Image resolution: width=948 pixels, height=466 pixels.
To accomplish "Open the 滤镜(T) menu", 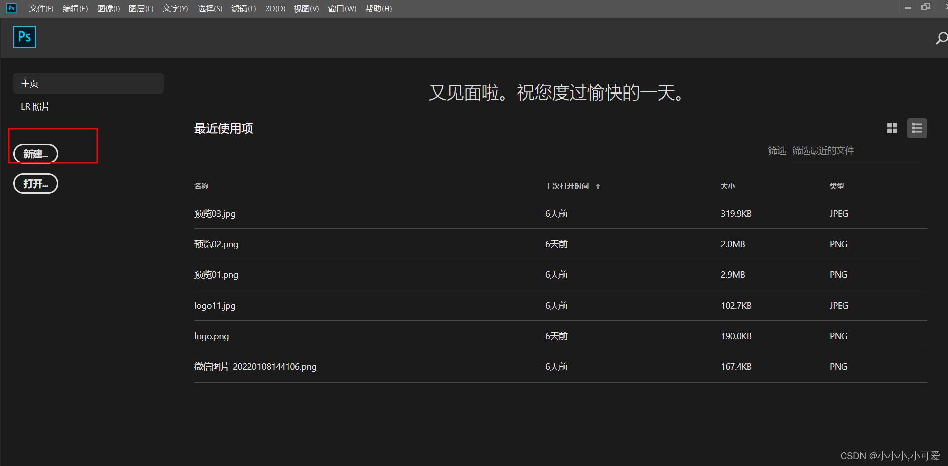I will pos(243,9).
